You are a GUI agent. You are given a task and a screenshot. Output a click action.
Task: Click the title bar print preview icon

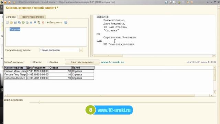tap(174, 2)
